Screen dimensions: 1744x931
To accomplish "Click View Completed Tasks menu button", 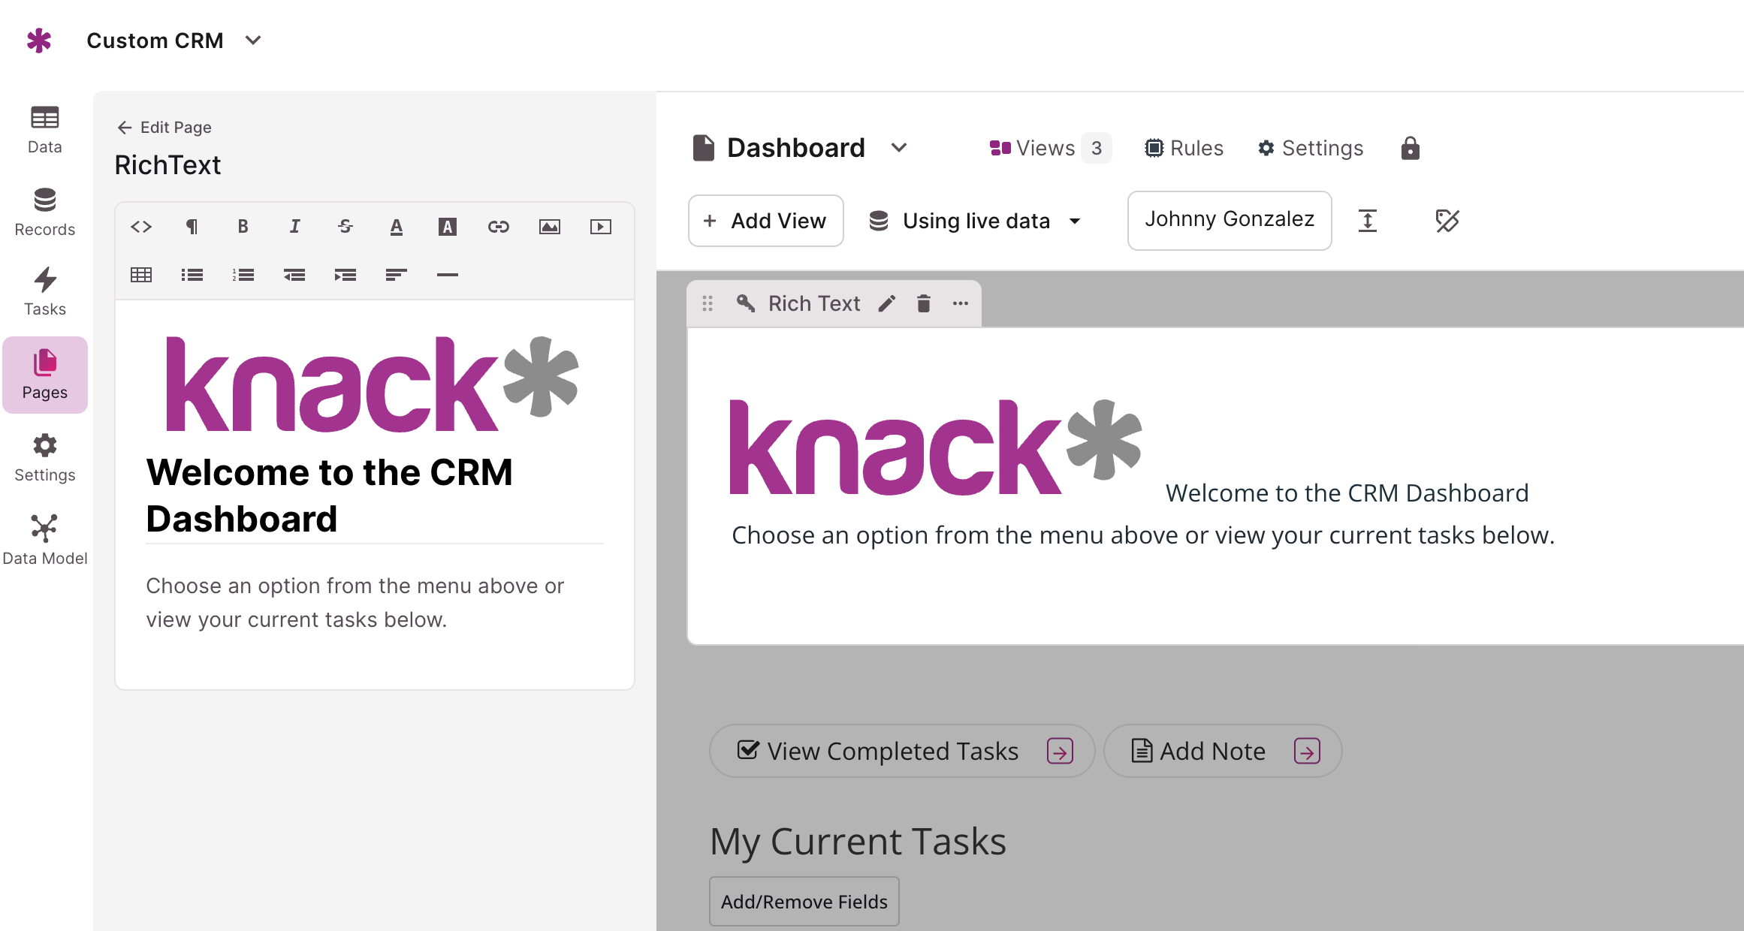I will [x=902, y=751].
